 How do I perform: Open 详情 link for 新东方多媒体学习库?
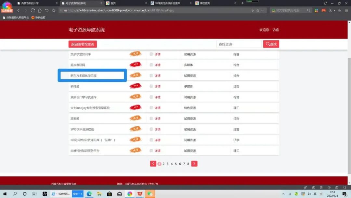click(x=157, y=76)
